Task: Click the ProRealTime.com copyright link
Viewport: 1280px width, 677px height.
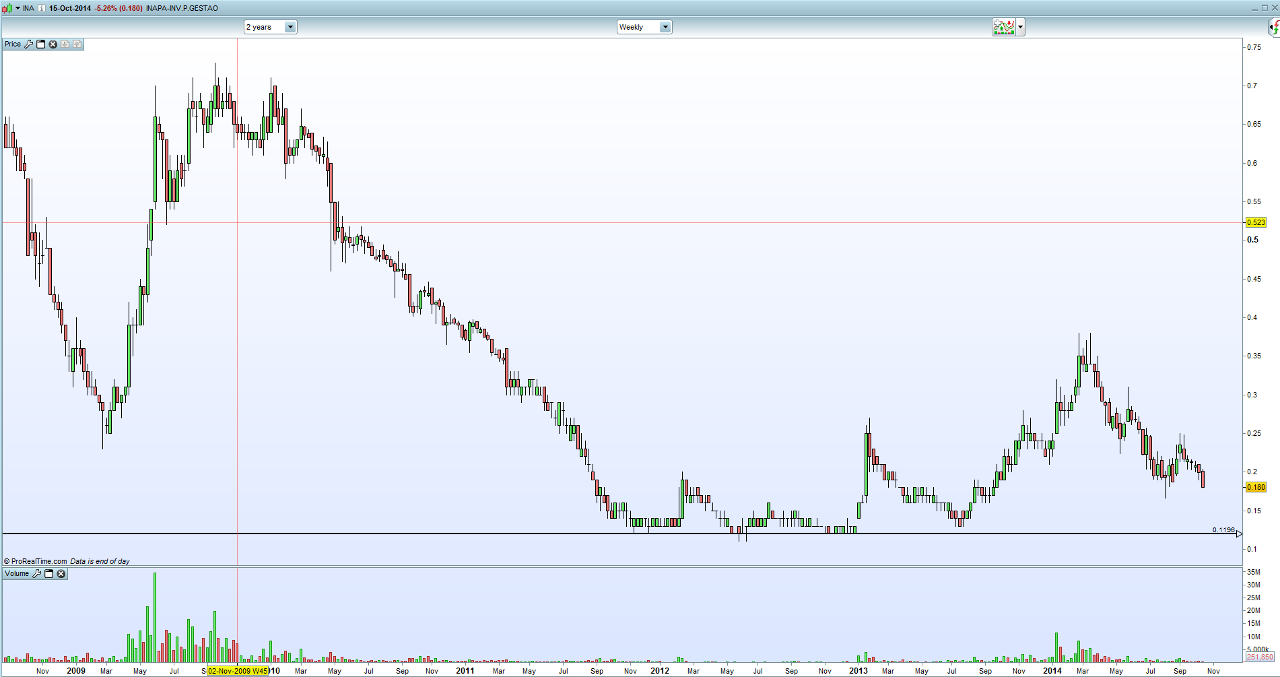Action: [36, 561]
